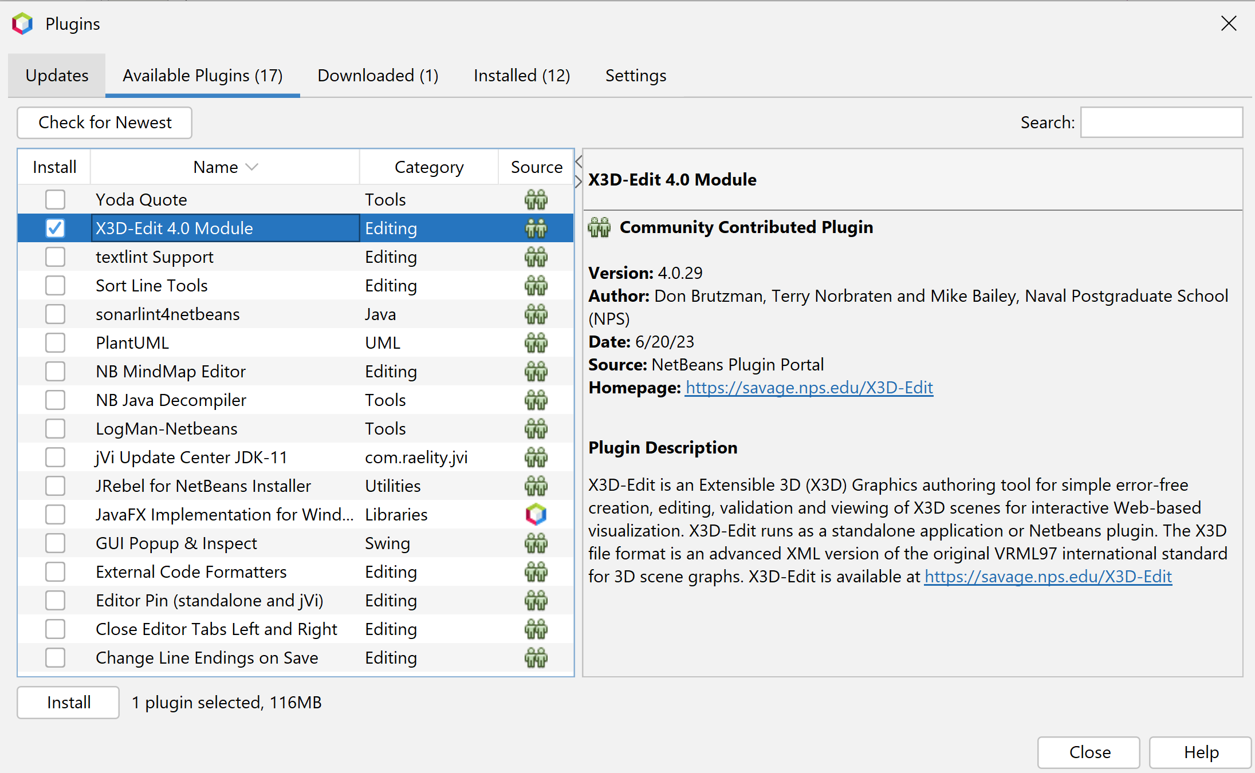This screenshot has width=1255, height=773.
Task: Click the source icon for LogMan-Netbeans
Action: click(536, 428)
